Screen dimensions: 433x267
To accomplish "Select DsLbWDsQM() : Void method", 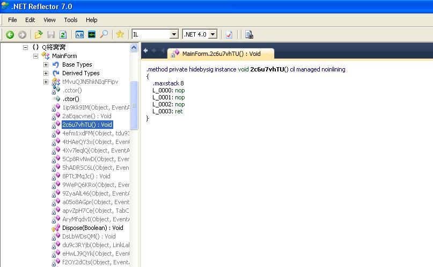I will coord(89,236).
